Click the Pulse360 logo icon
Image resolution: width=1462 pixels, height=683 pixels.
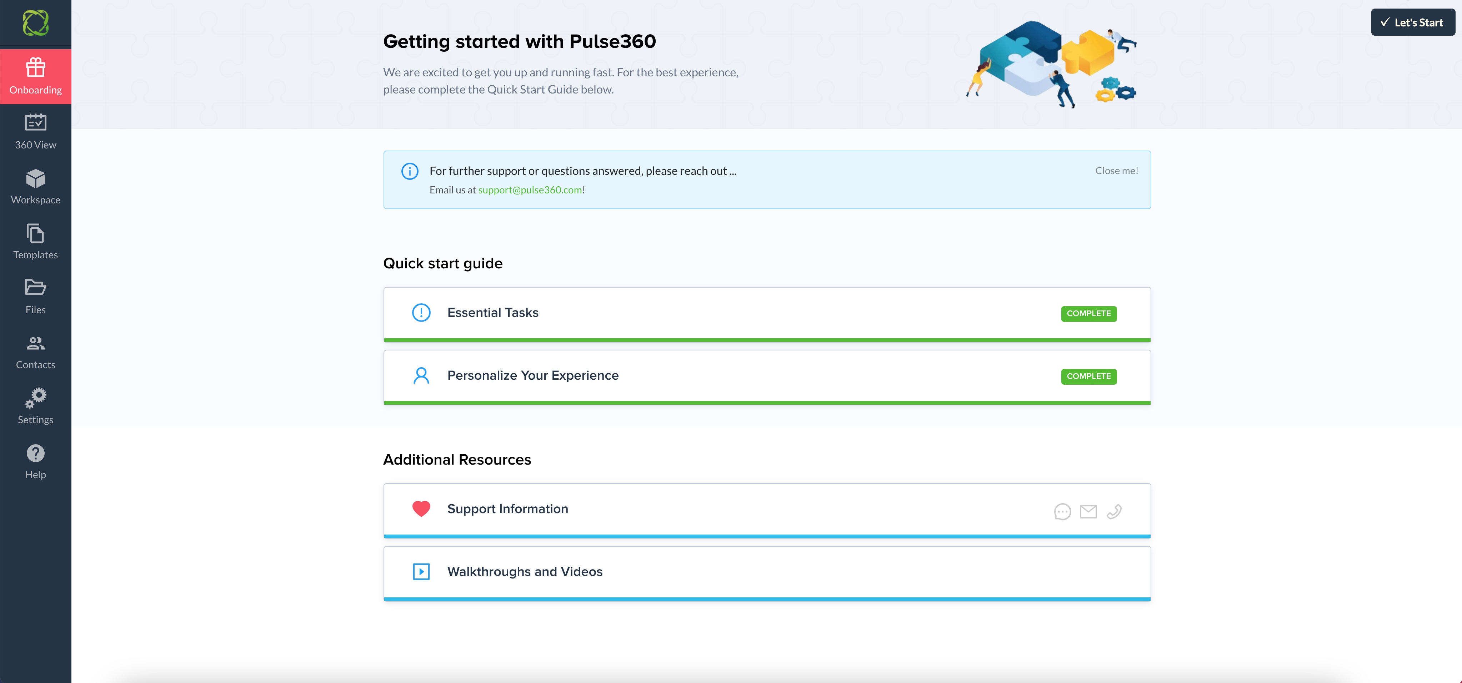tap(35, 23)
